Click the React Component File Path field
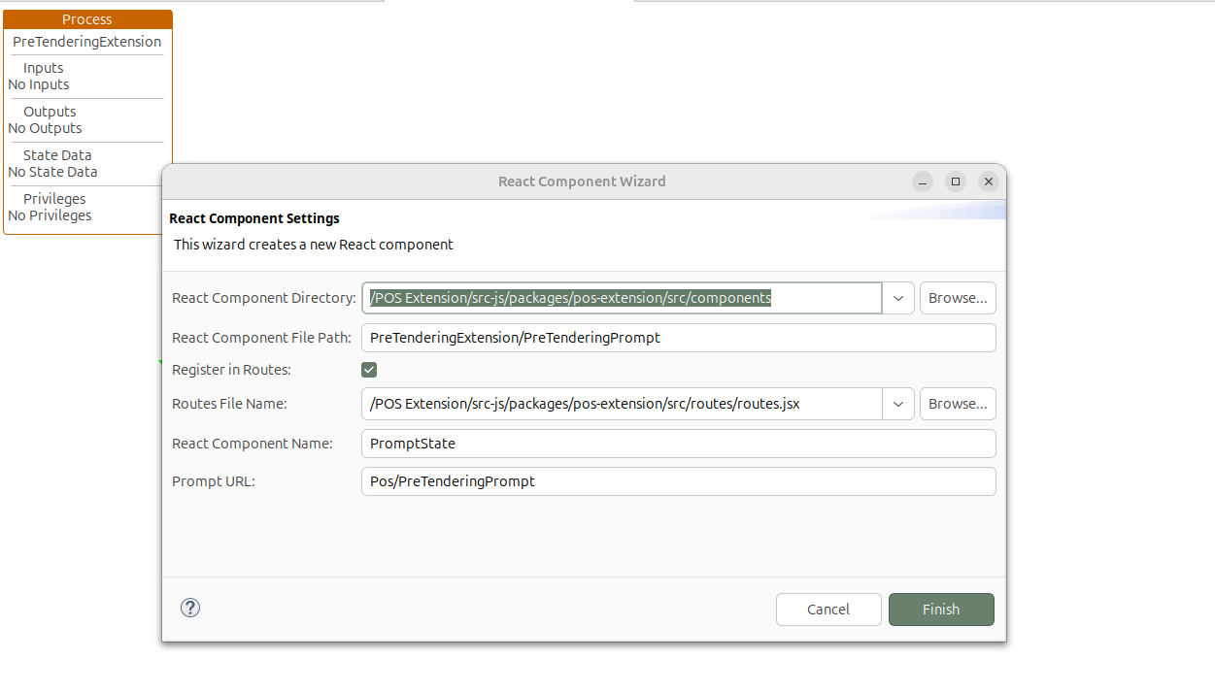The image size is (1215, 693). tap(678, 337)
